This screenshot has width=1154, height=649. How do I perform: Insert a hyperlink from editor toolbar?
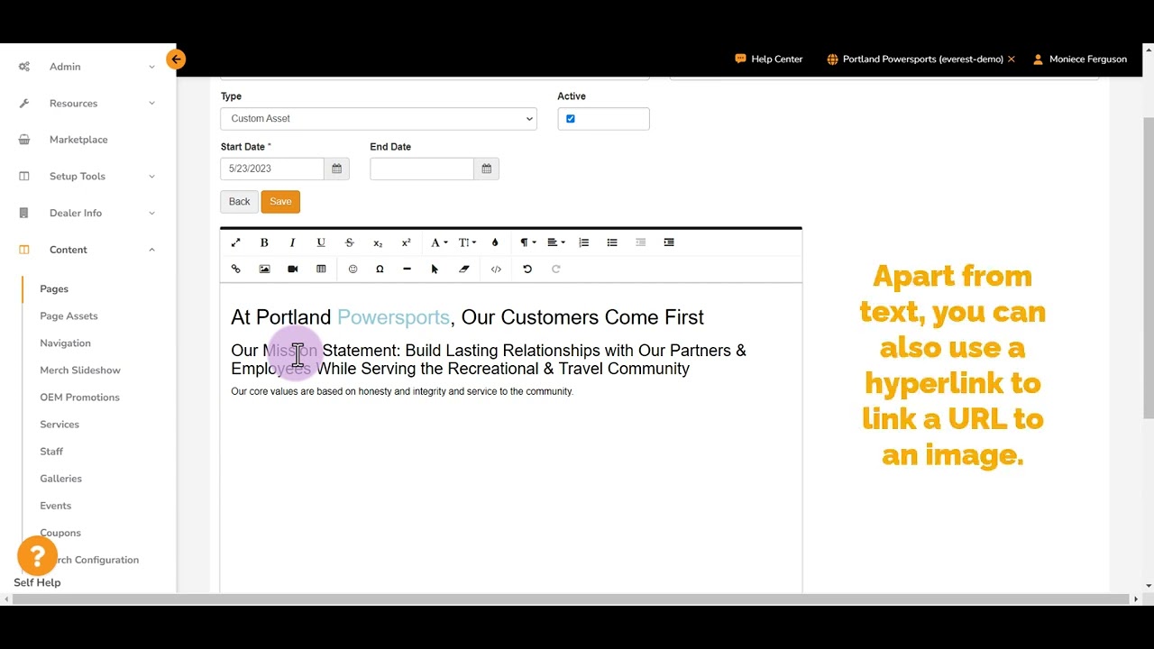[x=236, y=269]
